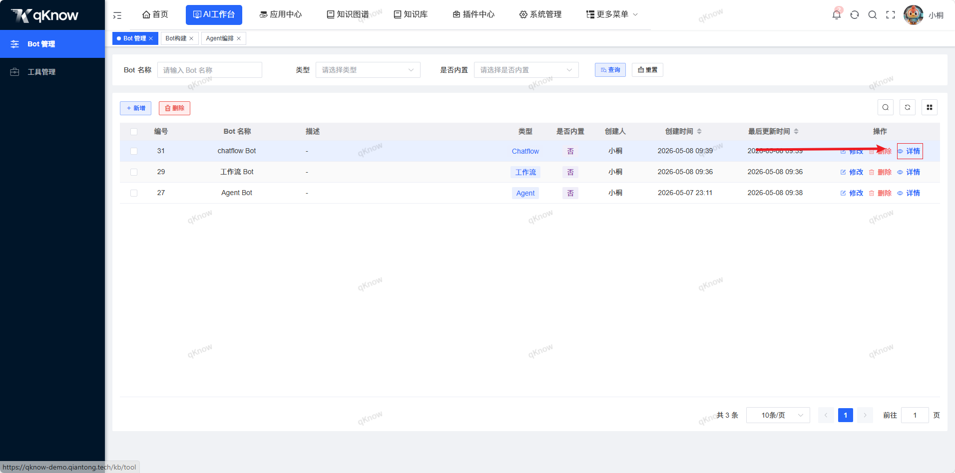Open the header search magnifier

873,15
